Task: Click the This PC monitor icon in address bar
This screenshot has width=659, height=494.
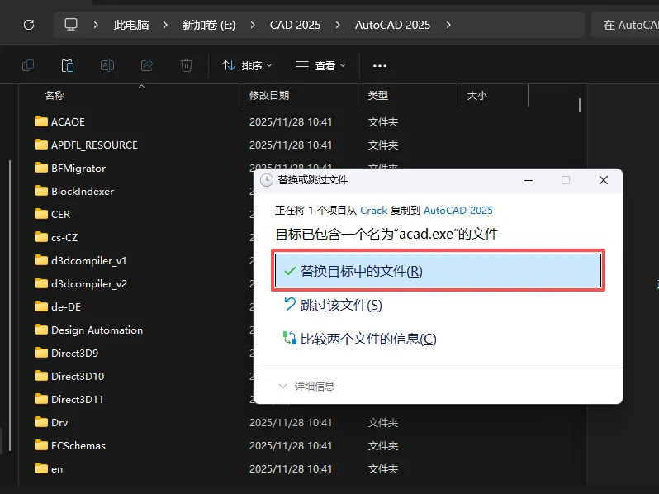Action: (71, 25)
